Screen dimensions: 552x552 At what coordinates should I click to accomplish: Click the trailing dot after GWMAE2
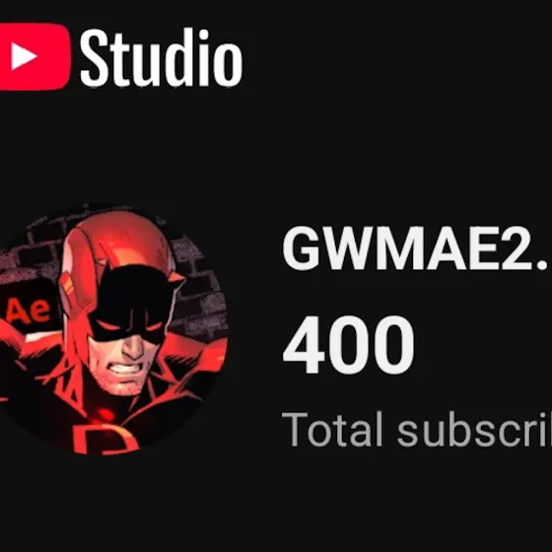[x=542, y=265]
